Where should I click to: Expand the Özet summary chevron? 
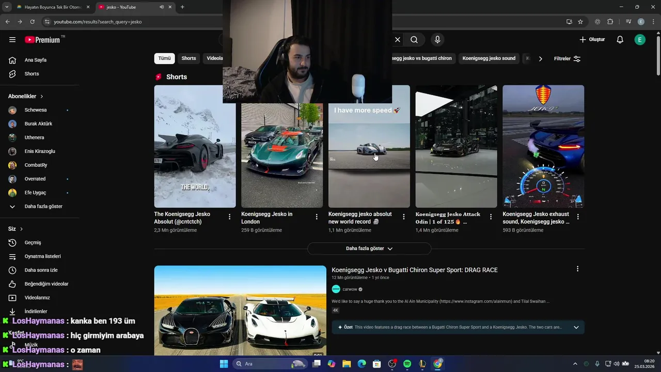[576, 327]
